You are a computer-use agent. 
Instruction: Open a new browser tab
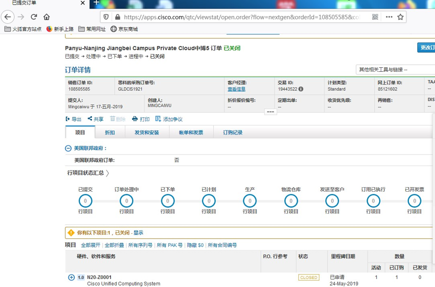(x=96, y=3)
